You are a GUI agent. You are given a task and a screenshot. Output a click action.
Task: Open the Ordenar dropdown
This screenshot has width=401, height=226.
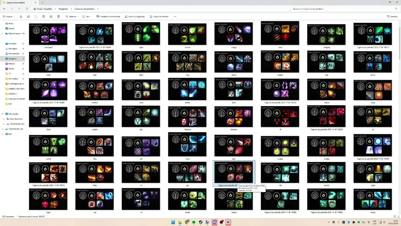coord(72,17)
